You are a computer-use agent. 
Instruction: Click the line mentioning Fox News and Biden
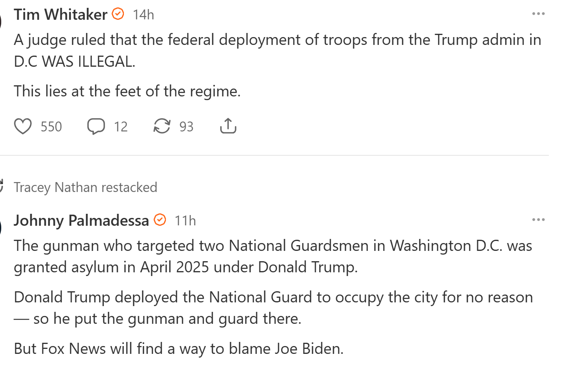tap(179, 349)
